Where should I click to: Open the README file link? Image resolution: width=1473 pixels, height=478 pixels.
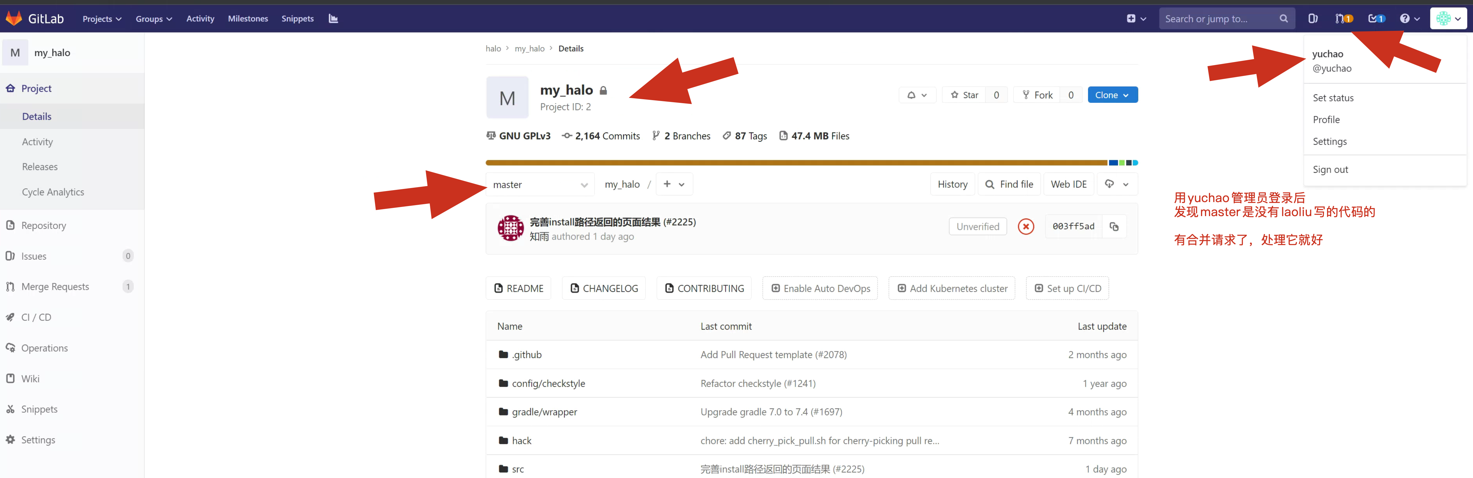(519, 288)
